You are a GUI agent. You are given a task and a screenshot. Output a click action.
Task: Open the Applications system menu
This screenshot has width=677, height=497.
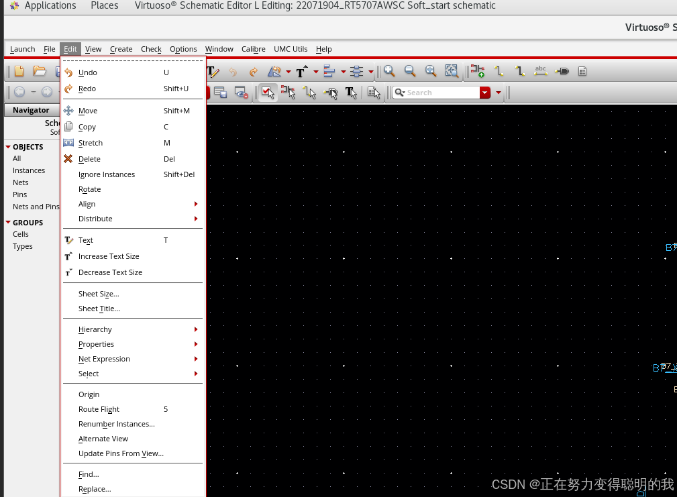50,5
